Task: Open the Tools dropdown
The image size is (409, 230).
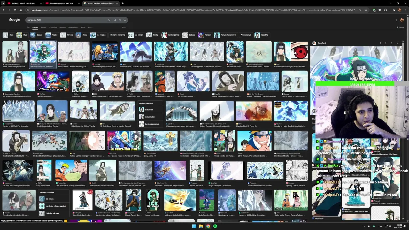Action: pos(125,27)
